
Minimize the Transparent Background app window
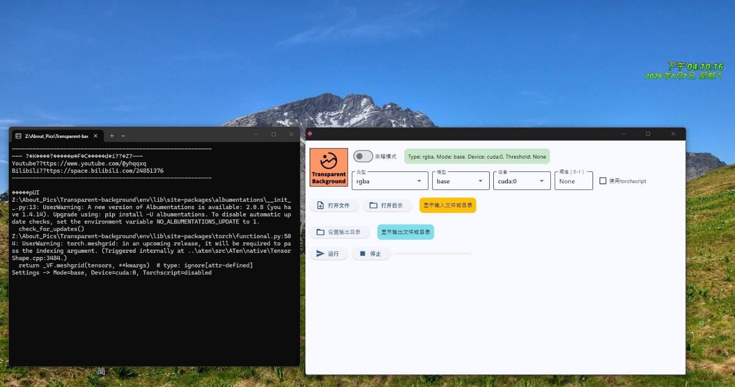coord(623,134)
